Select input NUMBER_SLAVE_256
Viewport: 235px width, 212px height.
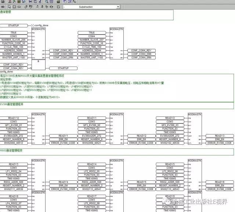14,40
